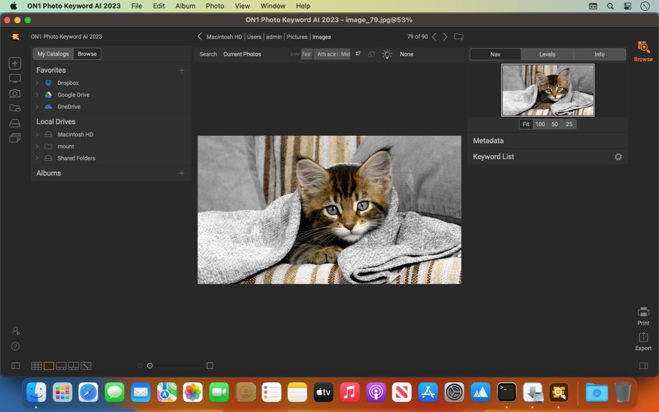Open the Photo menu in menu bar
659x412 pixels.
[x=215, y=6]
